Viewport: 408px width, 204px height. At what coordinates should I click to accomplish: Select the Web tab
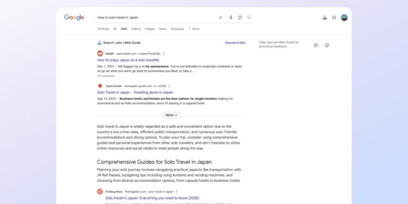pyautogui.click(x=124, y=29)
